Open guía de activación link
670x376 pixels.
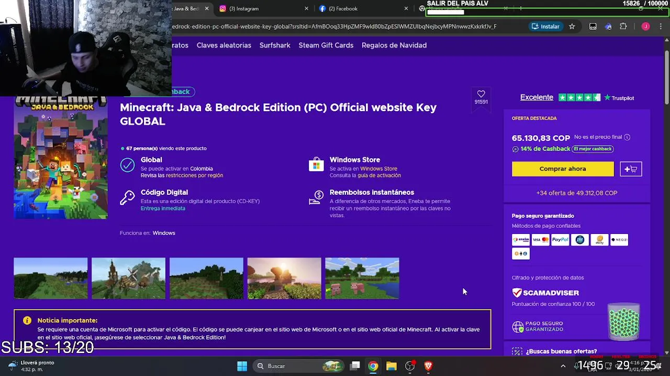pyautogui.click(x=379, y=175)
